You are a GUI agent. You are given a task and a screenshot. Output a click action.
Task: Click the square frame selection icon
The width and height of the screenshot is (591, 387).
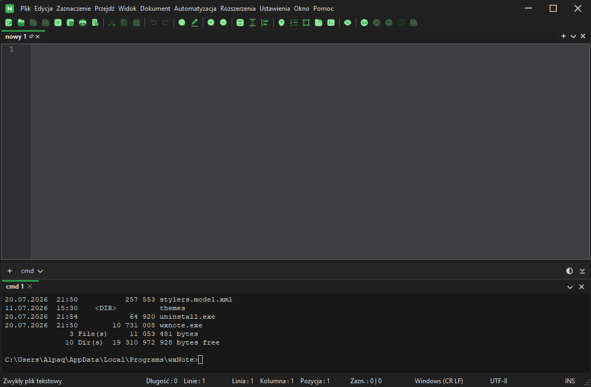point(306,23)
